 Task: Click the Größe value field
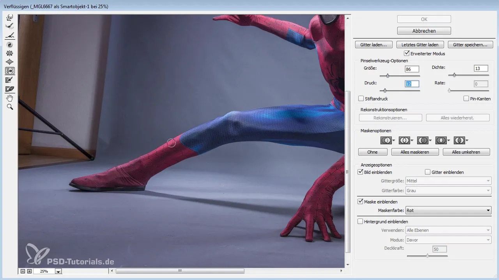tap(412, 69)
